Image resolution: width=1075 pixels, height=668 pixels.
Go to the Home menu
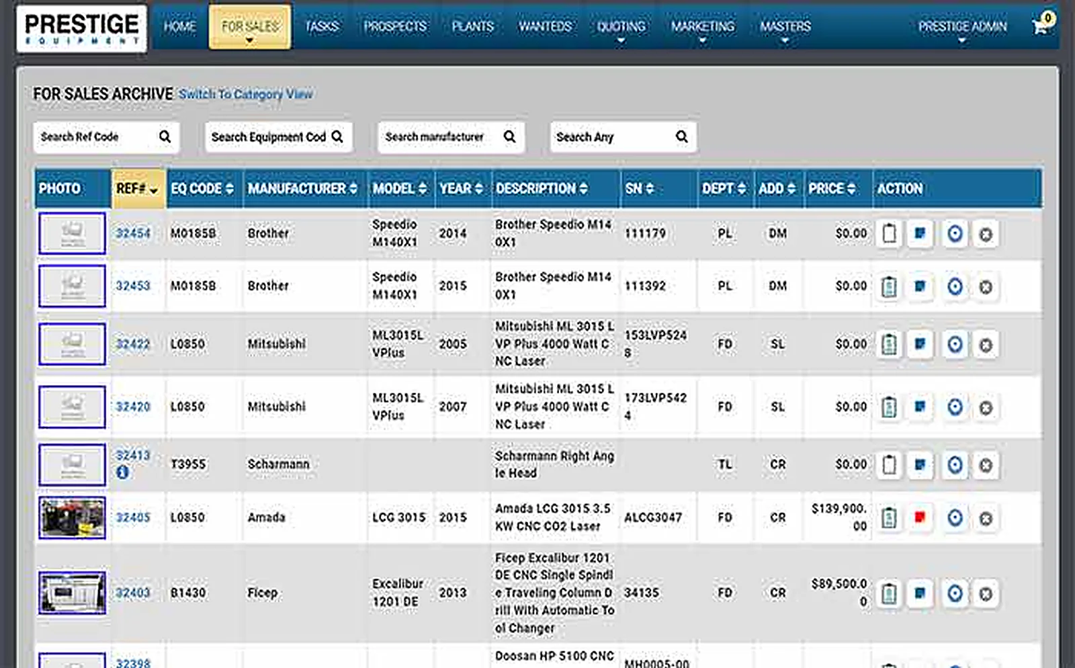[179, 27]
